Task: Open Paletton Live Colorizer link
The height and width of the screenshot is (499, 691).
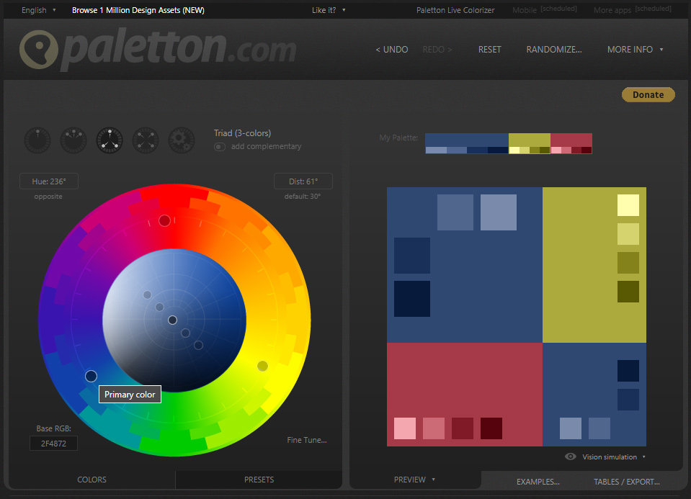Action: point(455,10)
